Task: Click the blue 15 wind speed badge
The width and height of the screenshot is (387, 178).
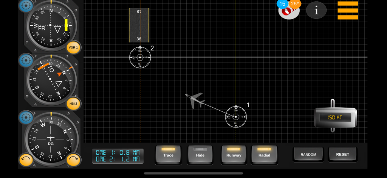Action: click(283, 4)
